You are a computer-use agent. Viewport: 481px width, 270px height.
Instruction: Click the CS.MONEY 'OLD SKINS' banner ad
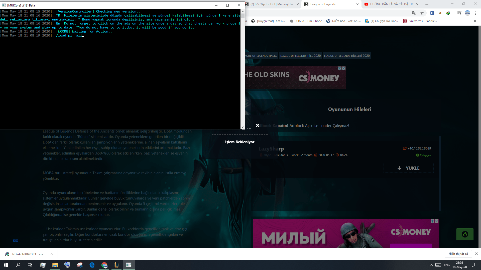[x=295, y=77]
